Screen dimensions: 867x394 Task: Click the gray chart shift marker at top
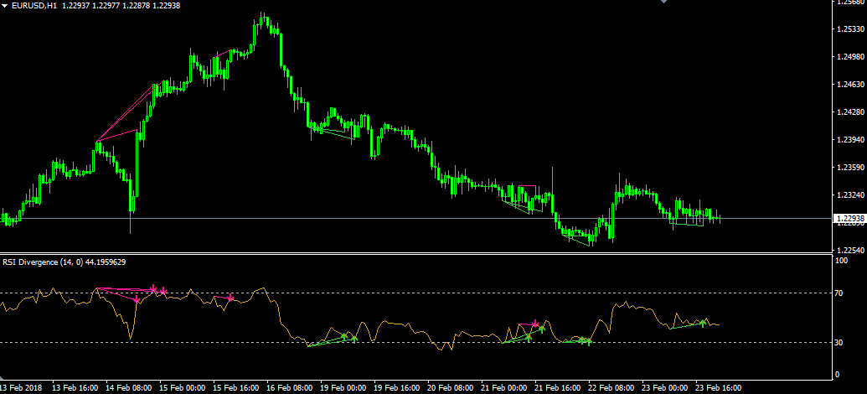[x=664, y=3]
